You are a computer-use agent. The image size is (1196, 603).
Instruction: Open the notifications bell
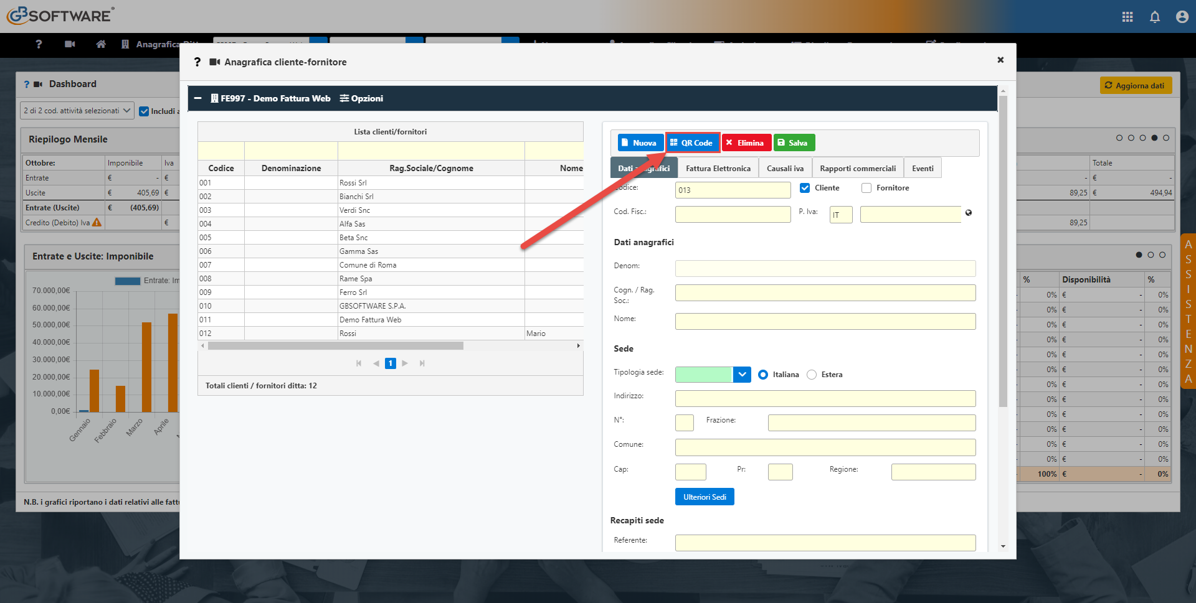[1155, 17]
